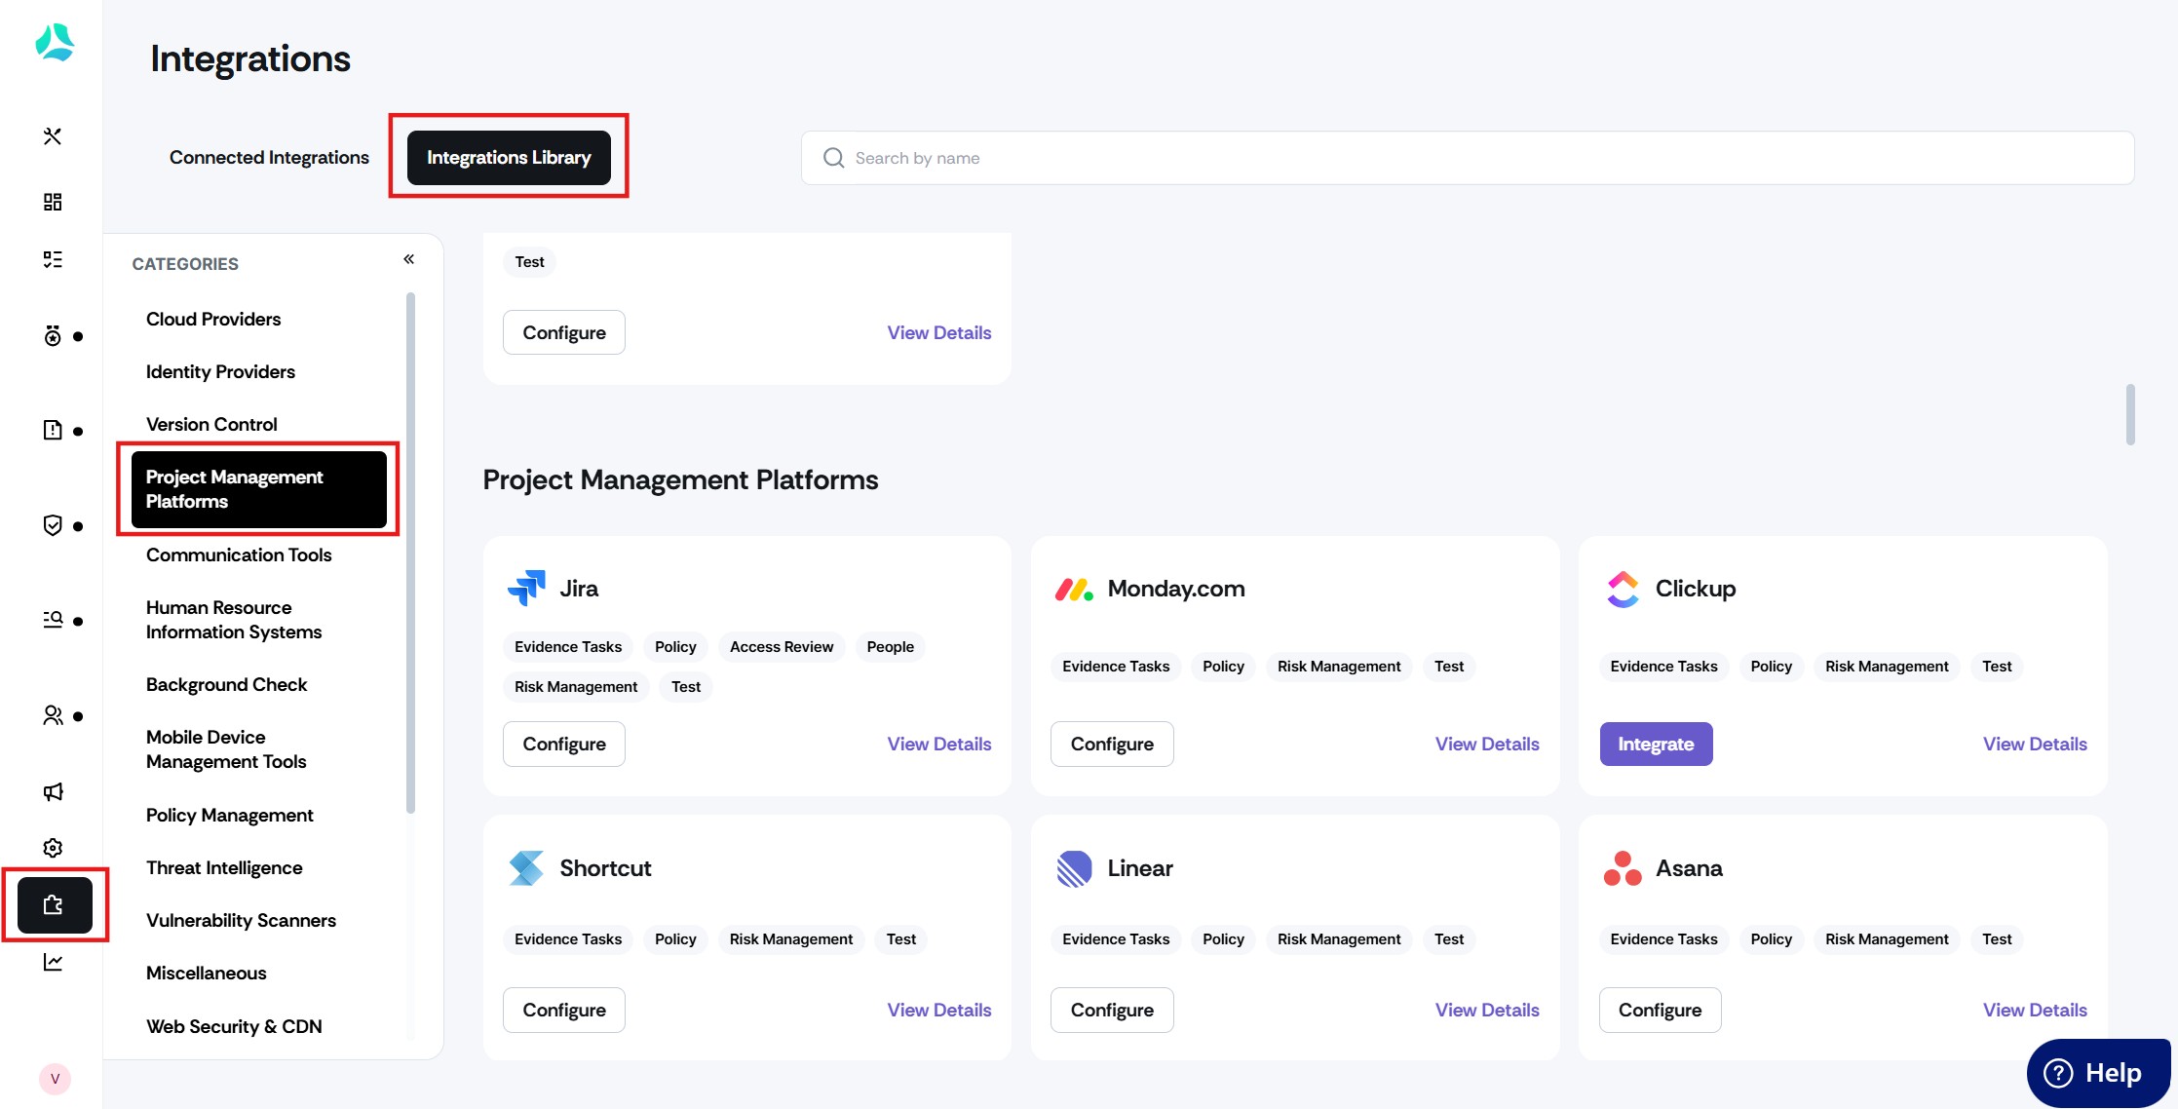Click the Clickup logo
Image resolution: width=2178 pixels, height=1109 pixels.
(x=1623, y=589)
